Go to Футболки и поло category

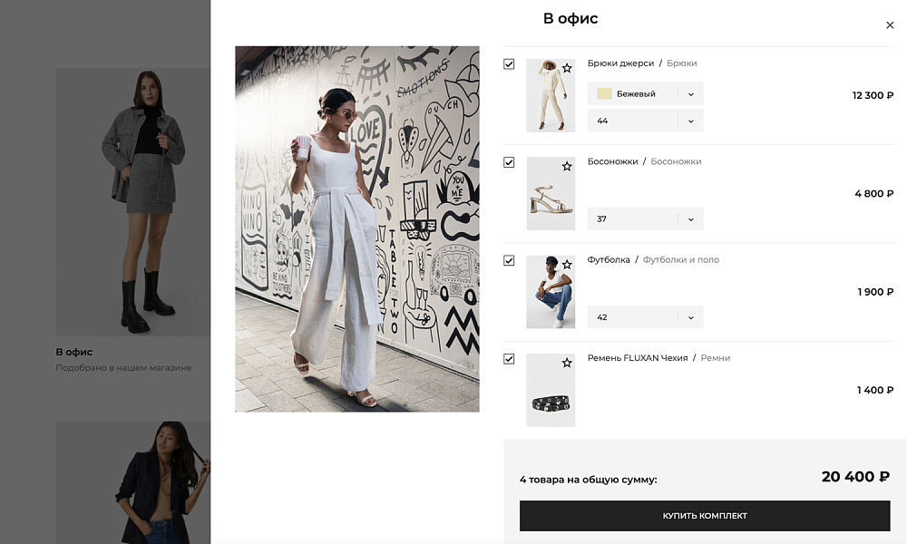(x=681, y=259)
